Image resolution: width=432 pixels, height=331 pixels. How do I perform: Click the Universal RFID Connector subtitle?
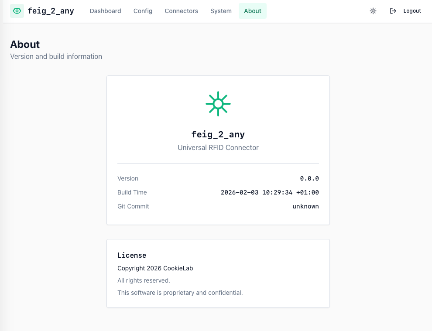point(218,147)
